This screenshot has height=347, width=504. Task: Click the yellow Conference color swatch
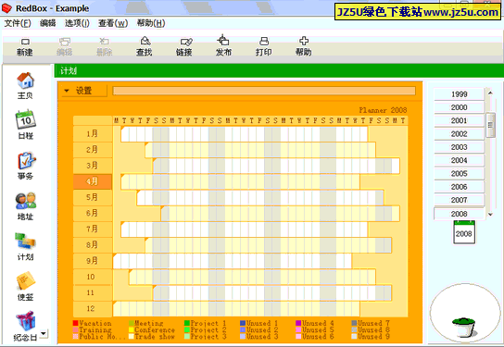pyautogui.click(x=132, y=329)
